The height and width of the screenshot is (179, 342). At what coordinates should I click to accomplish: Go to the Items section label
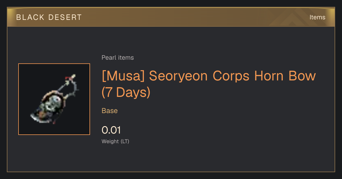[317, 17]
